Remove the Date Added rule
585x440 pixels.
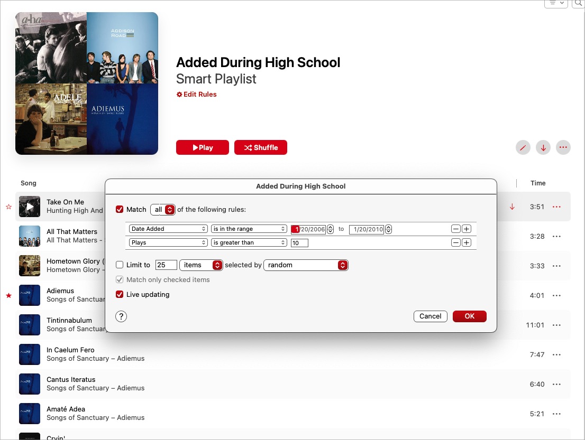(x=455, y=229)
